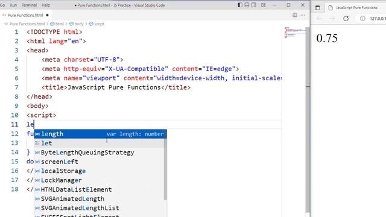The width and height of the screenshot is (386, 217).
Task: Open the Go menu
Action: [2, 5]
